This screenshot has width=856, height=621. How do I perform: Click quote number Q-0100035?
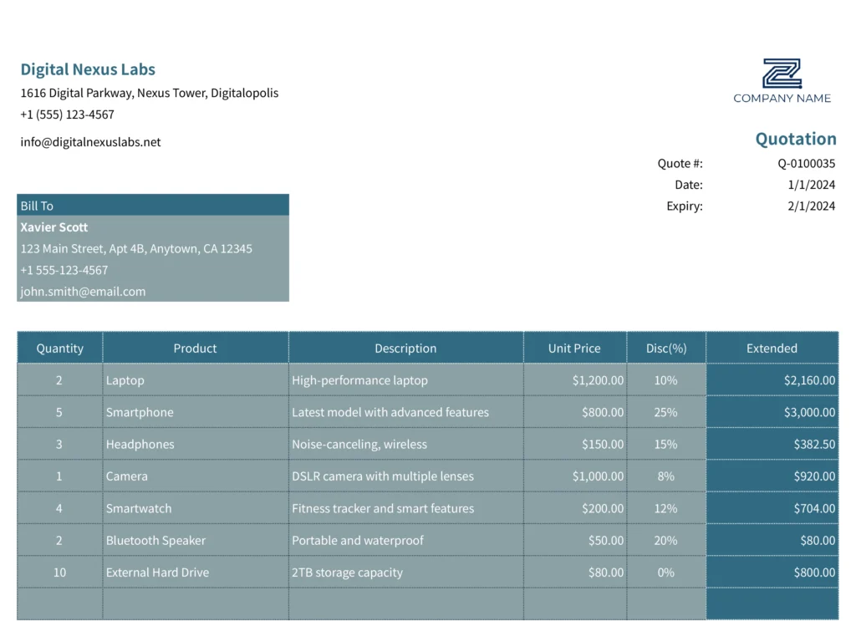point(807,163)
